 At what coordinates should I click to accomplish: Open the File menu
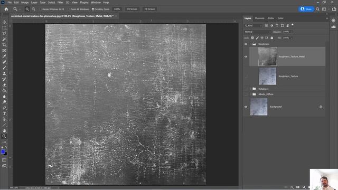tap(10, 2)
